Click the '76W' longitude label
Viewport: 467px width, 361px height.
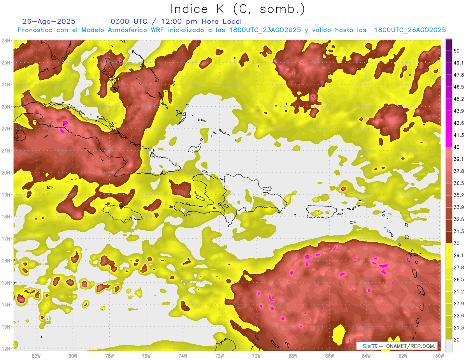click(x=146, y=356)
